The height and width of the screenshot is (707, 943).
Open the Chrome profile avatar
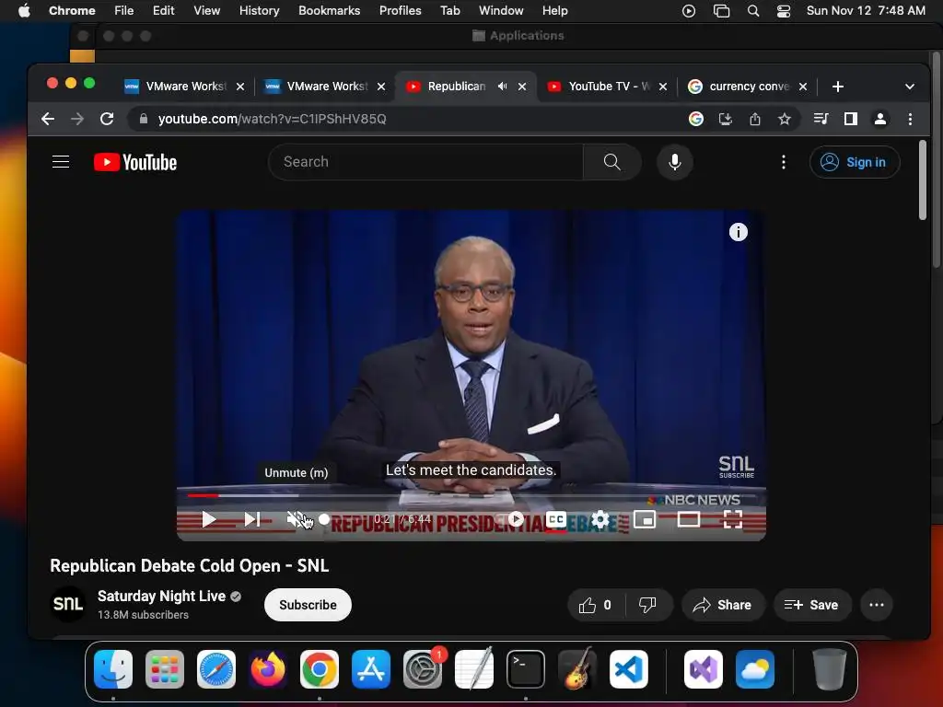point(879,119)
